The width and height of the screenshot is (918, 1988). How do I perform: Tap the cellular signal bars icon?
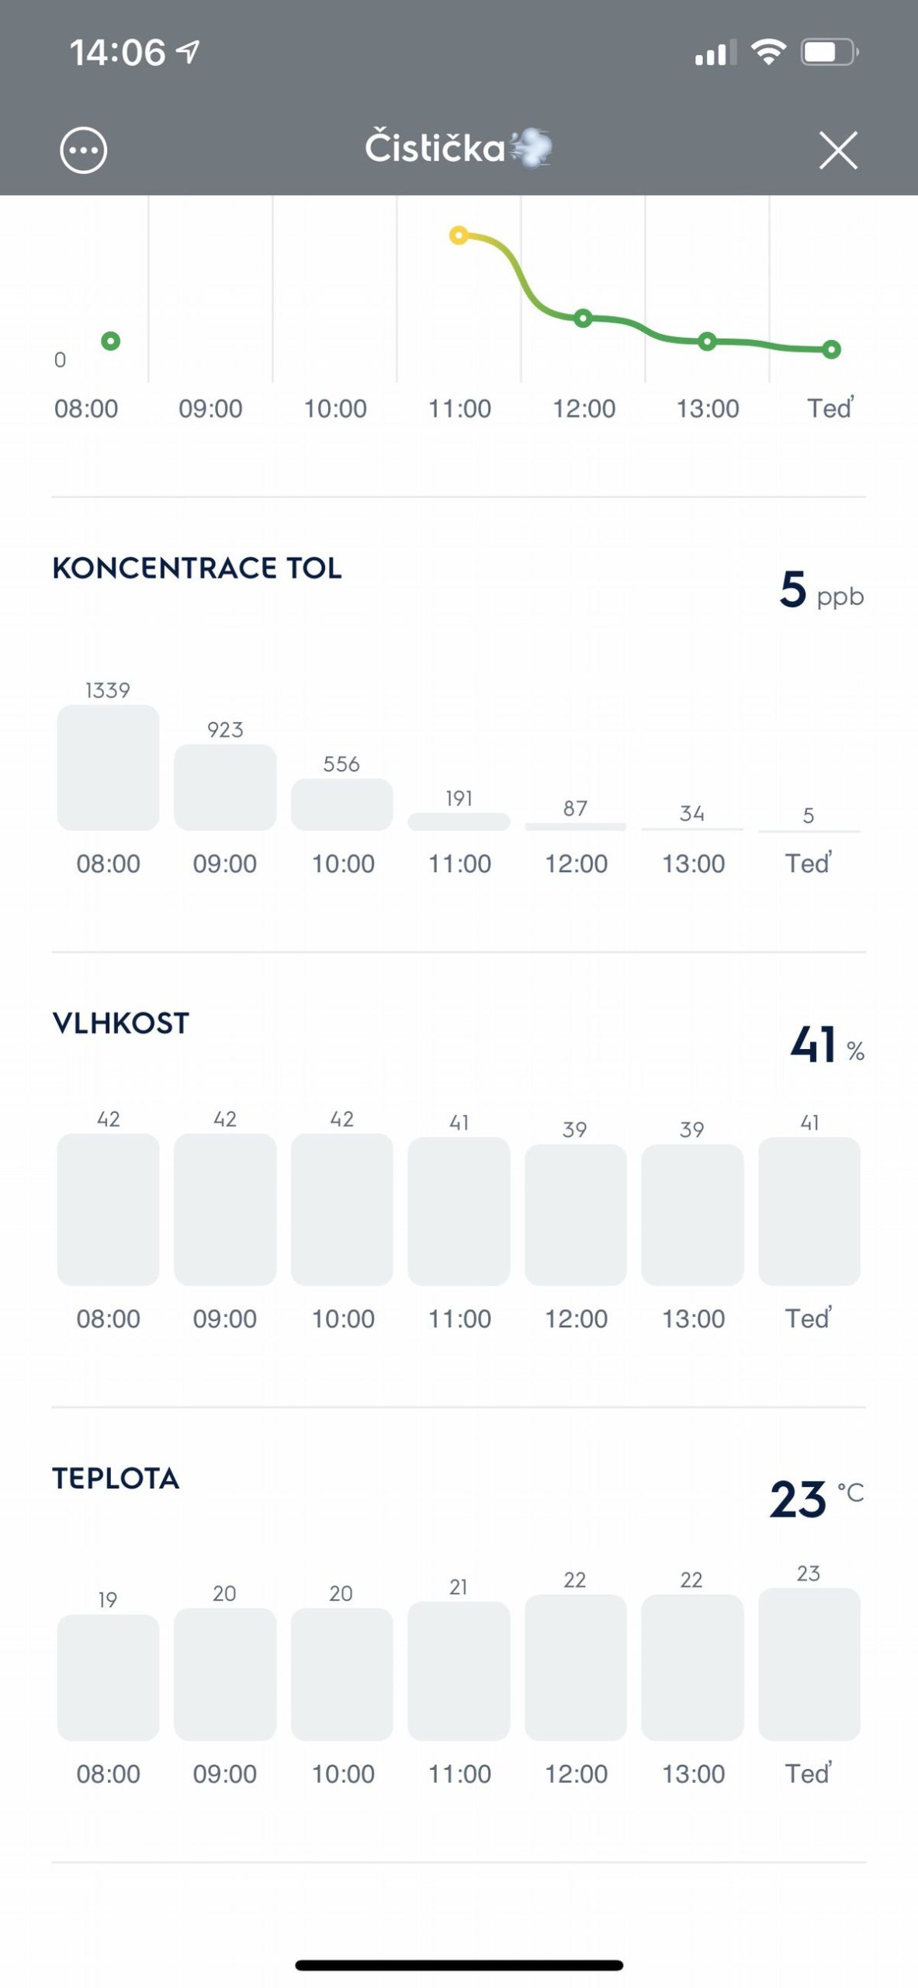tap(715, 54)
